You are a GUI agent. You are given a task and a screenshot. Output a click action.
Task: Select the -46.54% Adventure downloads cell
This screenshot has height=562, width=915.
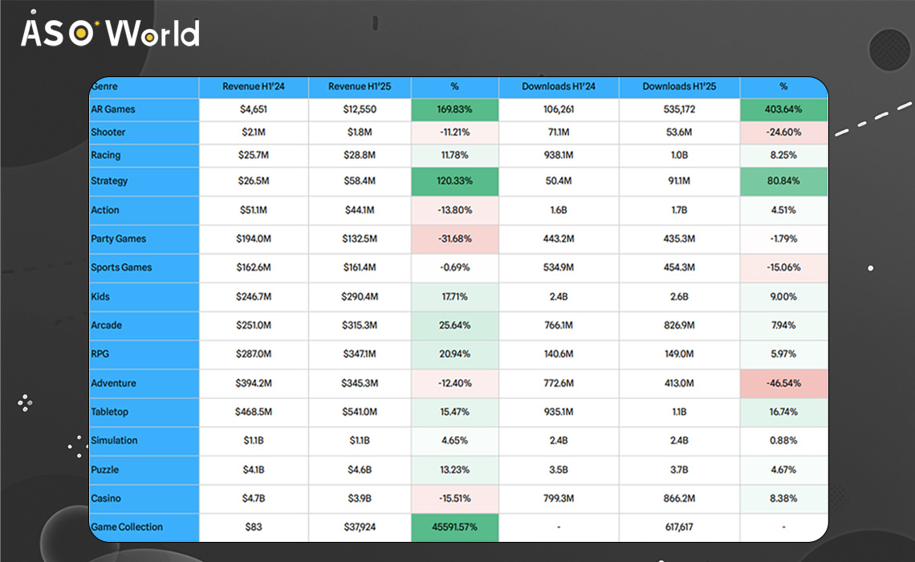(x=783, y=384)
